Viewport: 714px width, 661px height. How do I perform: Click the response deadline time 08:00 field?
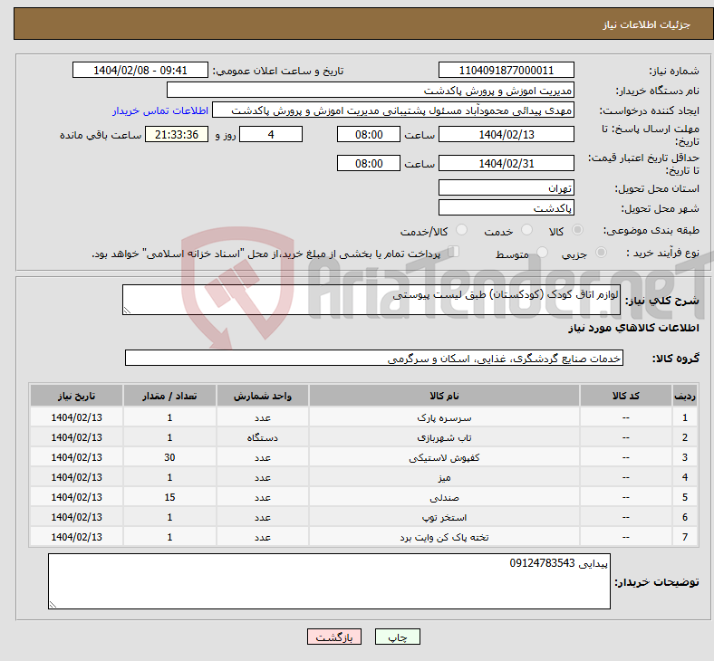pyautogui.click(x=369, y=134)
